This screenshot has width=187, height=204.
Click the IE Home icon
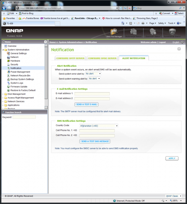click(123, 23)
